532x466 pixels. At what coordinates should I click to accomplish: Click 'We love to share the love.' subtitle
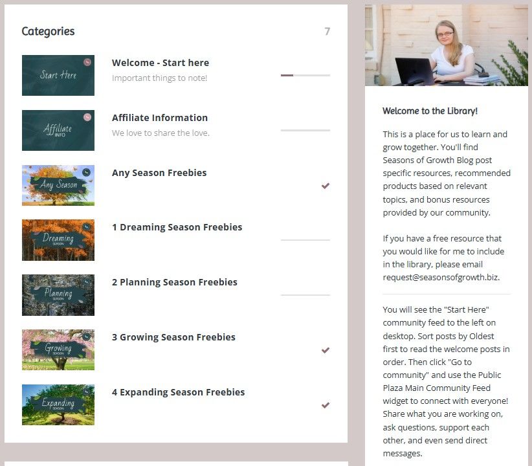[161, 133]
